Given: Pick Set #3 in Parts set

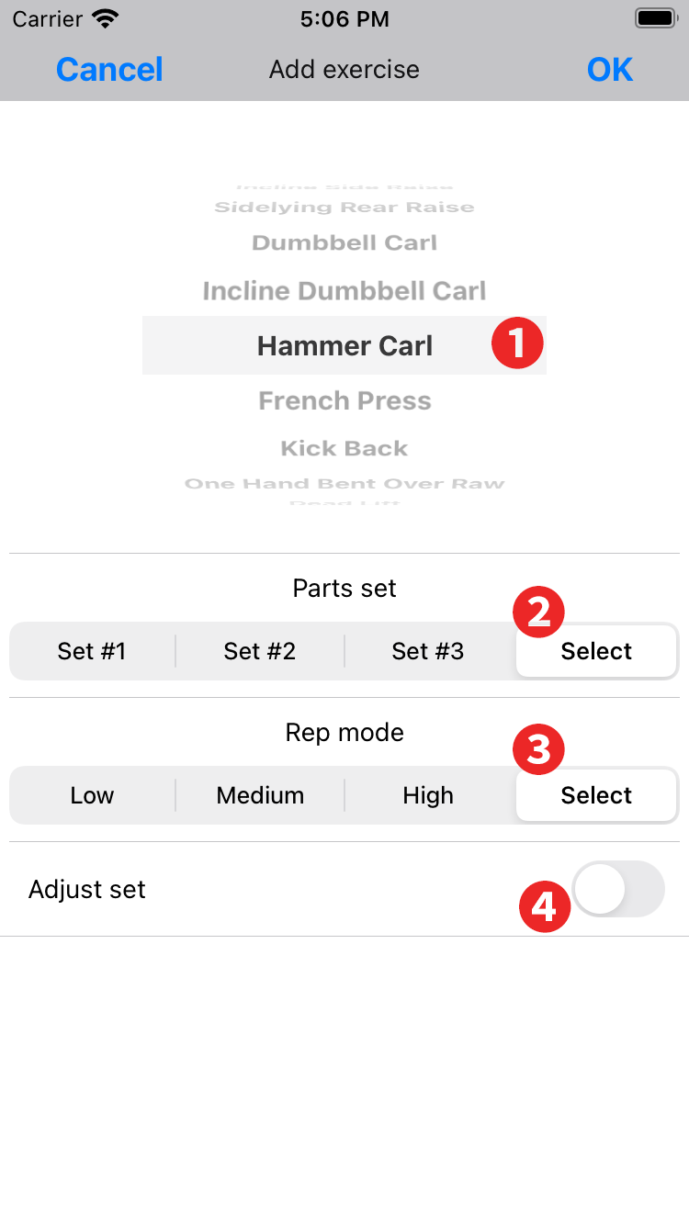Looking at the screenshot, I should (428, 651).
